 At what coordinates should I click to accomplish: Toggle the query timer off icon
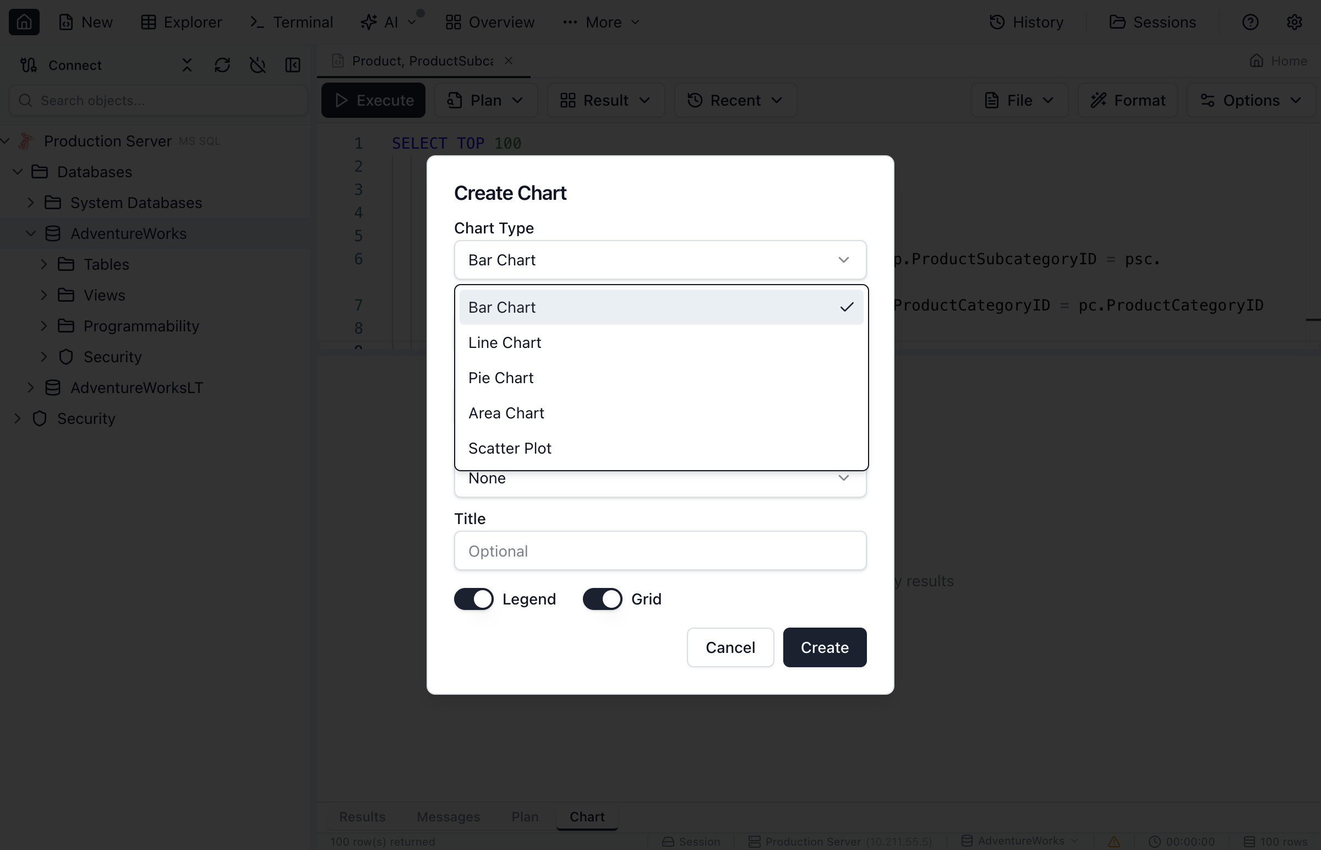[258, 64]
